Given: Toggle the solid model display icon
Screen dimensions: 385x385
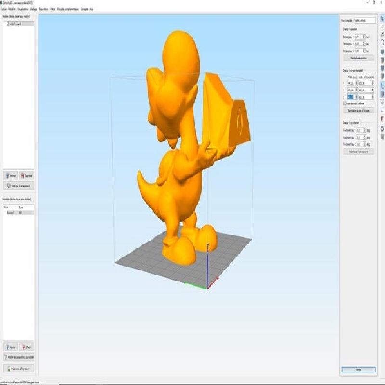Looking at the screenshot, I should tap(382, 93).
